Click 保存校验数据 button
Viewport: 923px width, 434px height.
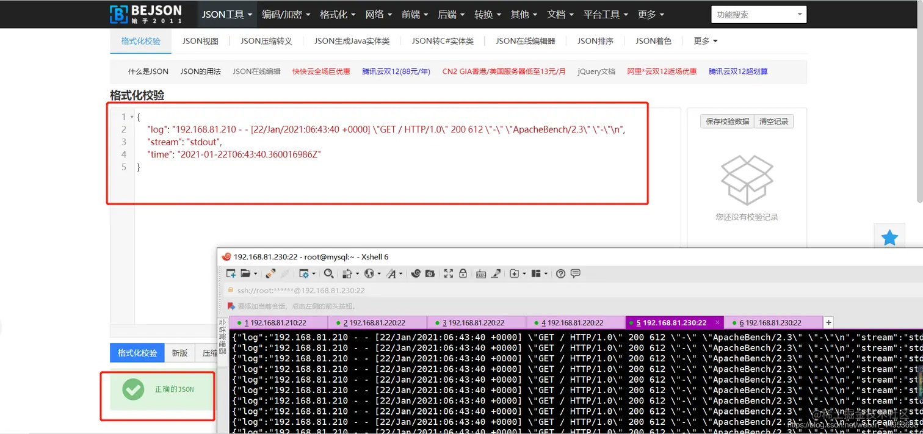(x=727, y=121)
